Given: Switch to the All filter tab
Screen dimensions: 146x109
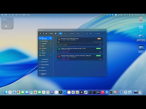Looking at the screenshot, I should tap(61, 34).
